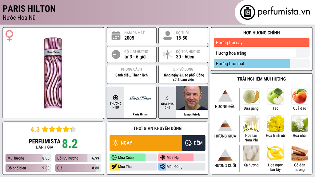Click the PARIS HILTON title heading
The image size is (315, 177).
[x=29, y=9]
